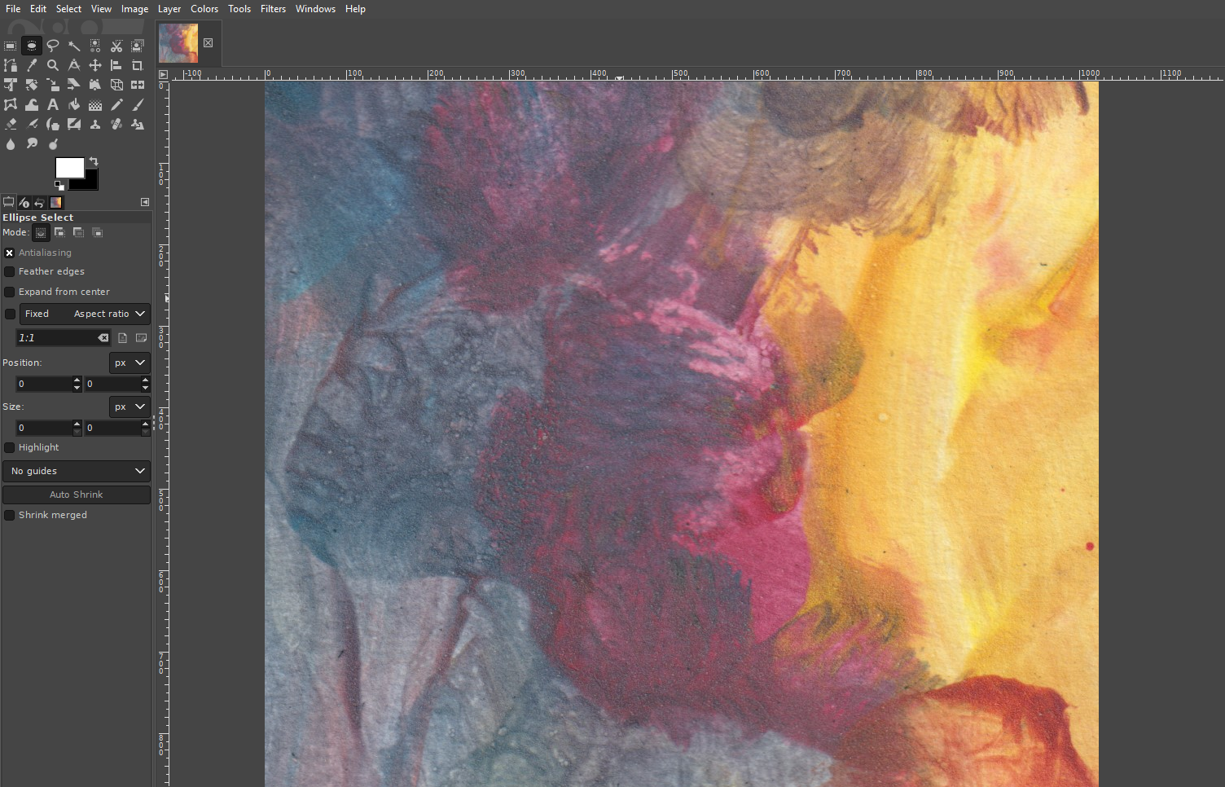
Task: Select the Shear tool
Action: click(74, 85)
